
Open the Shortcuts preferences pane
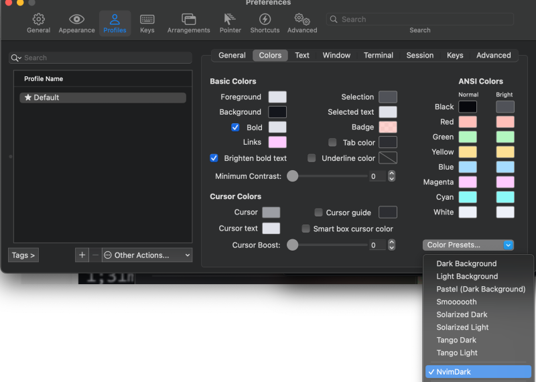point(265,23)
